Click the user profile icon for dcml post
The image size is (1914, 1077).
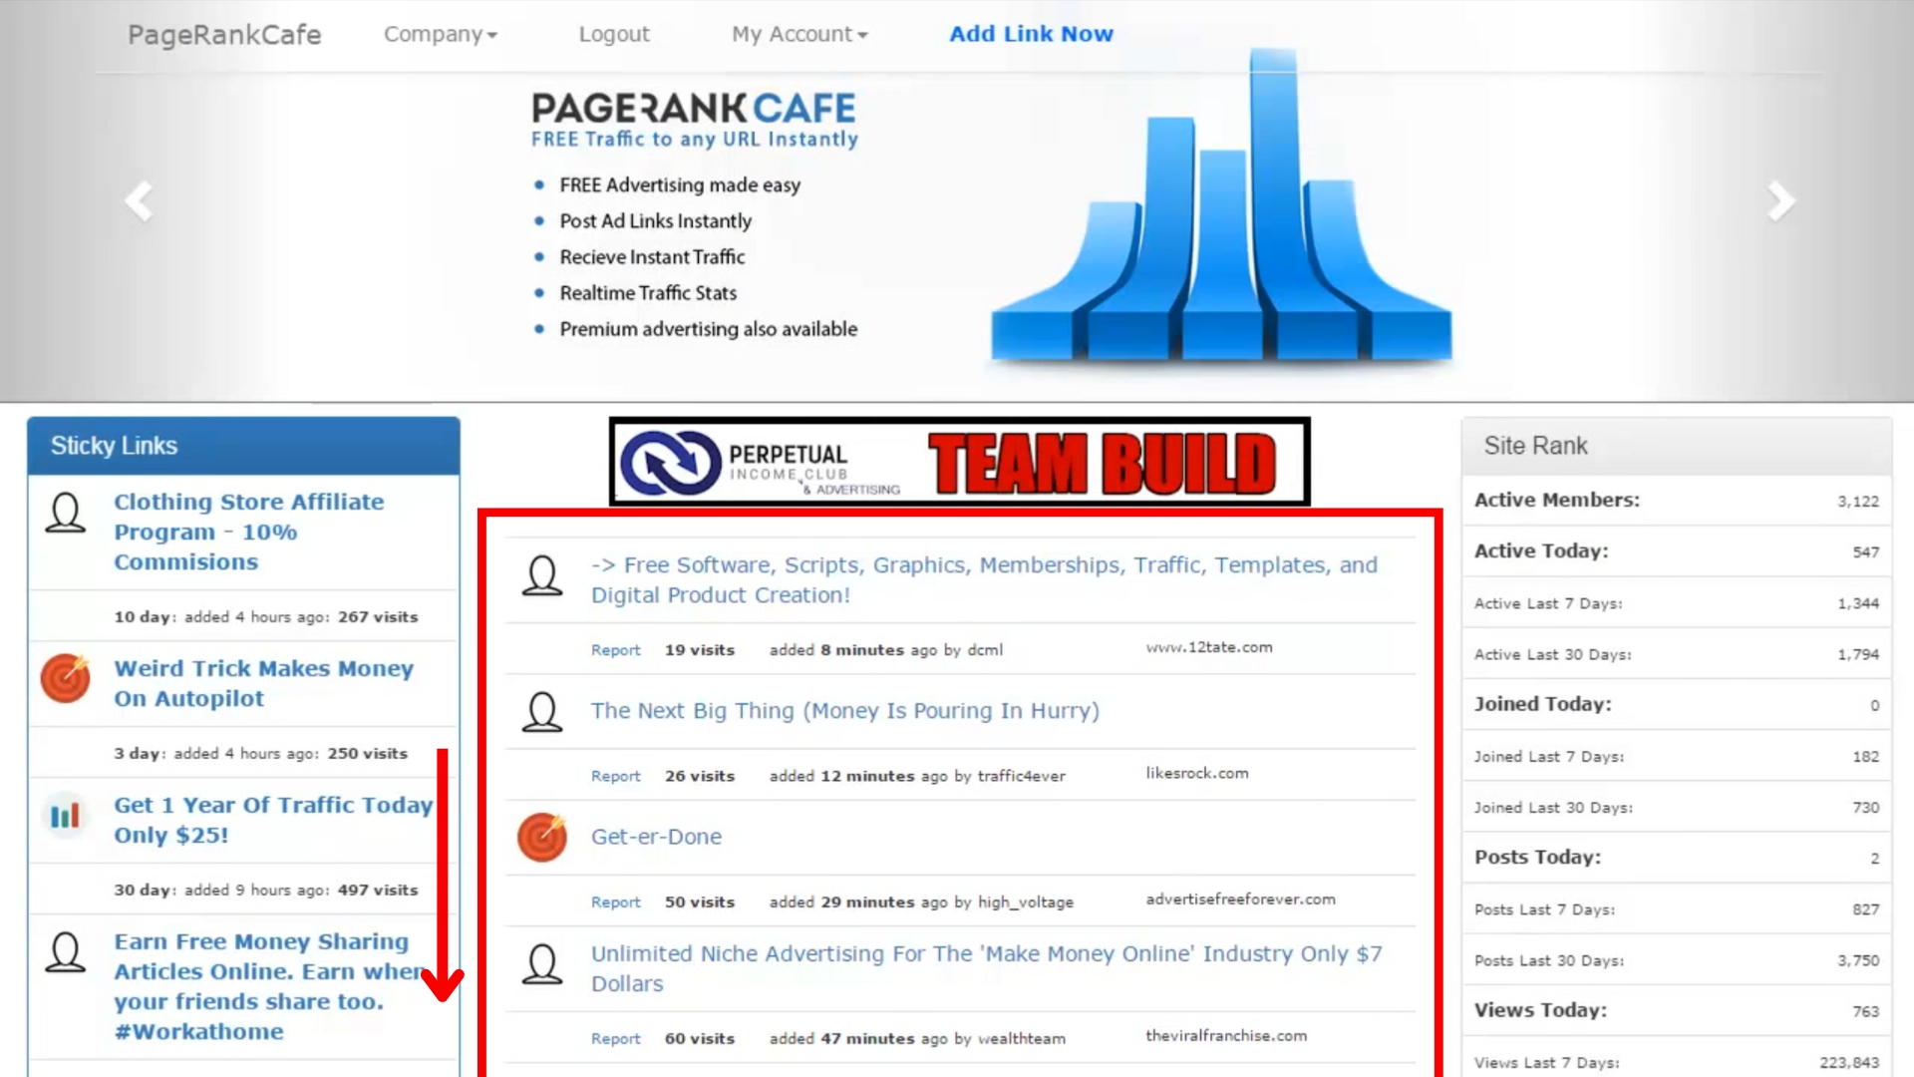pyautogui.click(x=543, y=578)
